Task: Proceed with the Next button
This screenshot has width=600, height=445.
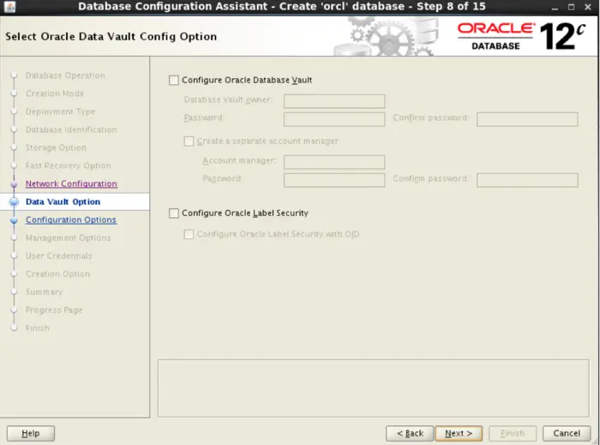Action: coord(459,433)
